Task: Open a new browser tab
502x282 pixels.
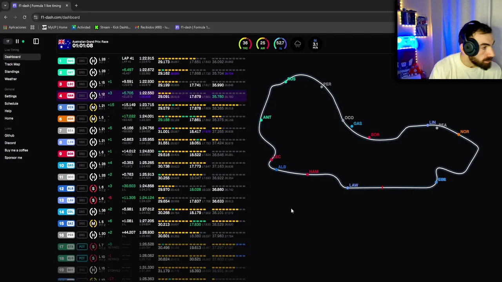Action: (x=76, y=5)
